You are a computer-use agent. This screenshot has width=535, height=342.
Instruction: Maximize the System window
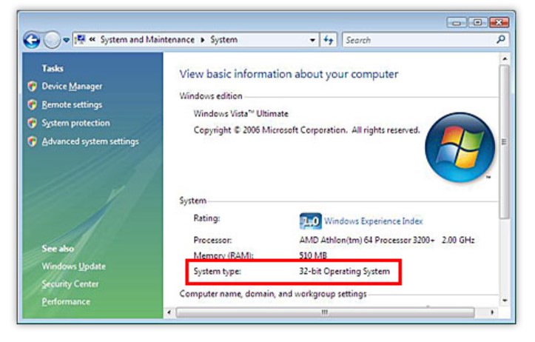pyautogui.click(x=478, y=22)
